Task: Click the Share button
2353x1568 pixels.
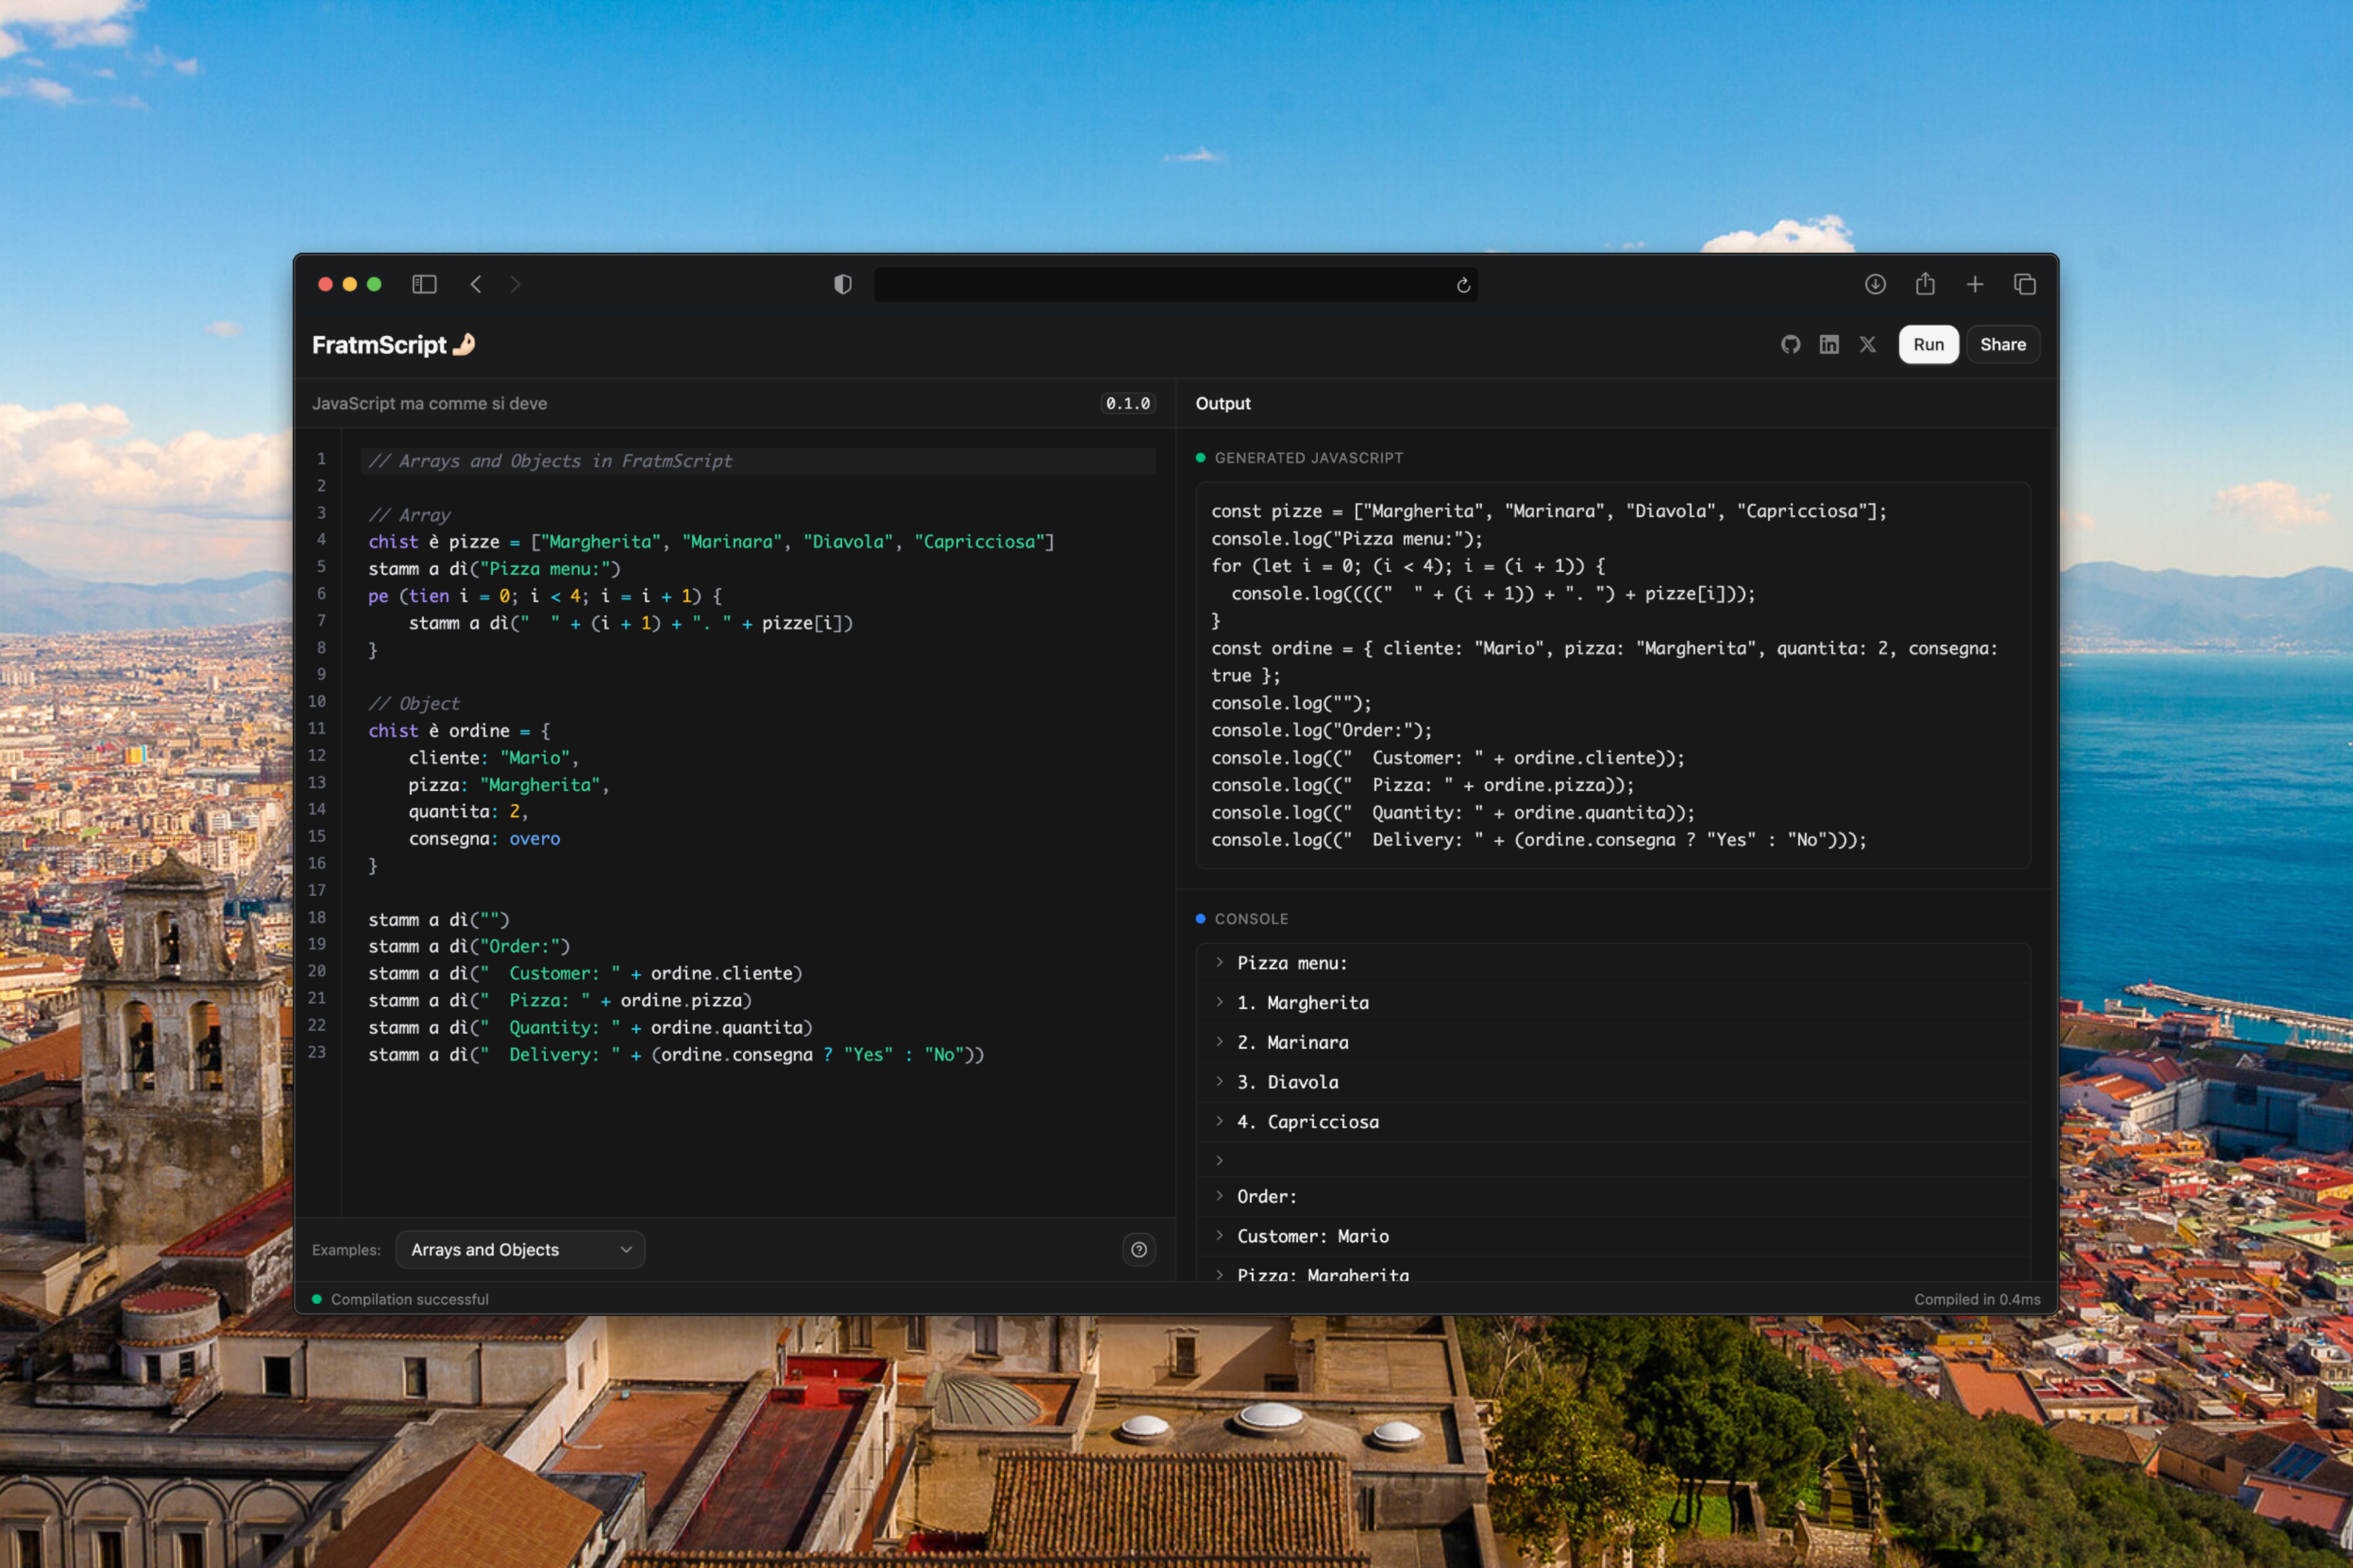Action: pyautogui.click(x=2002, y=344)
